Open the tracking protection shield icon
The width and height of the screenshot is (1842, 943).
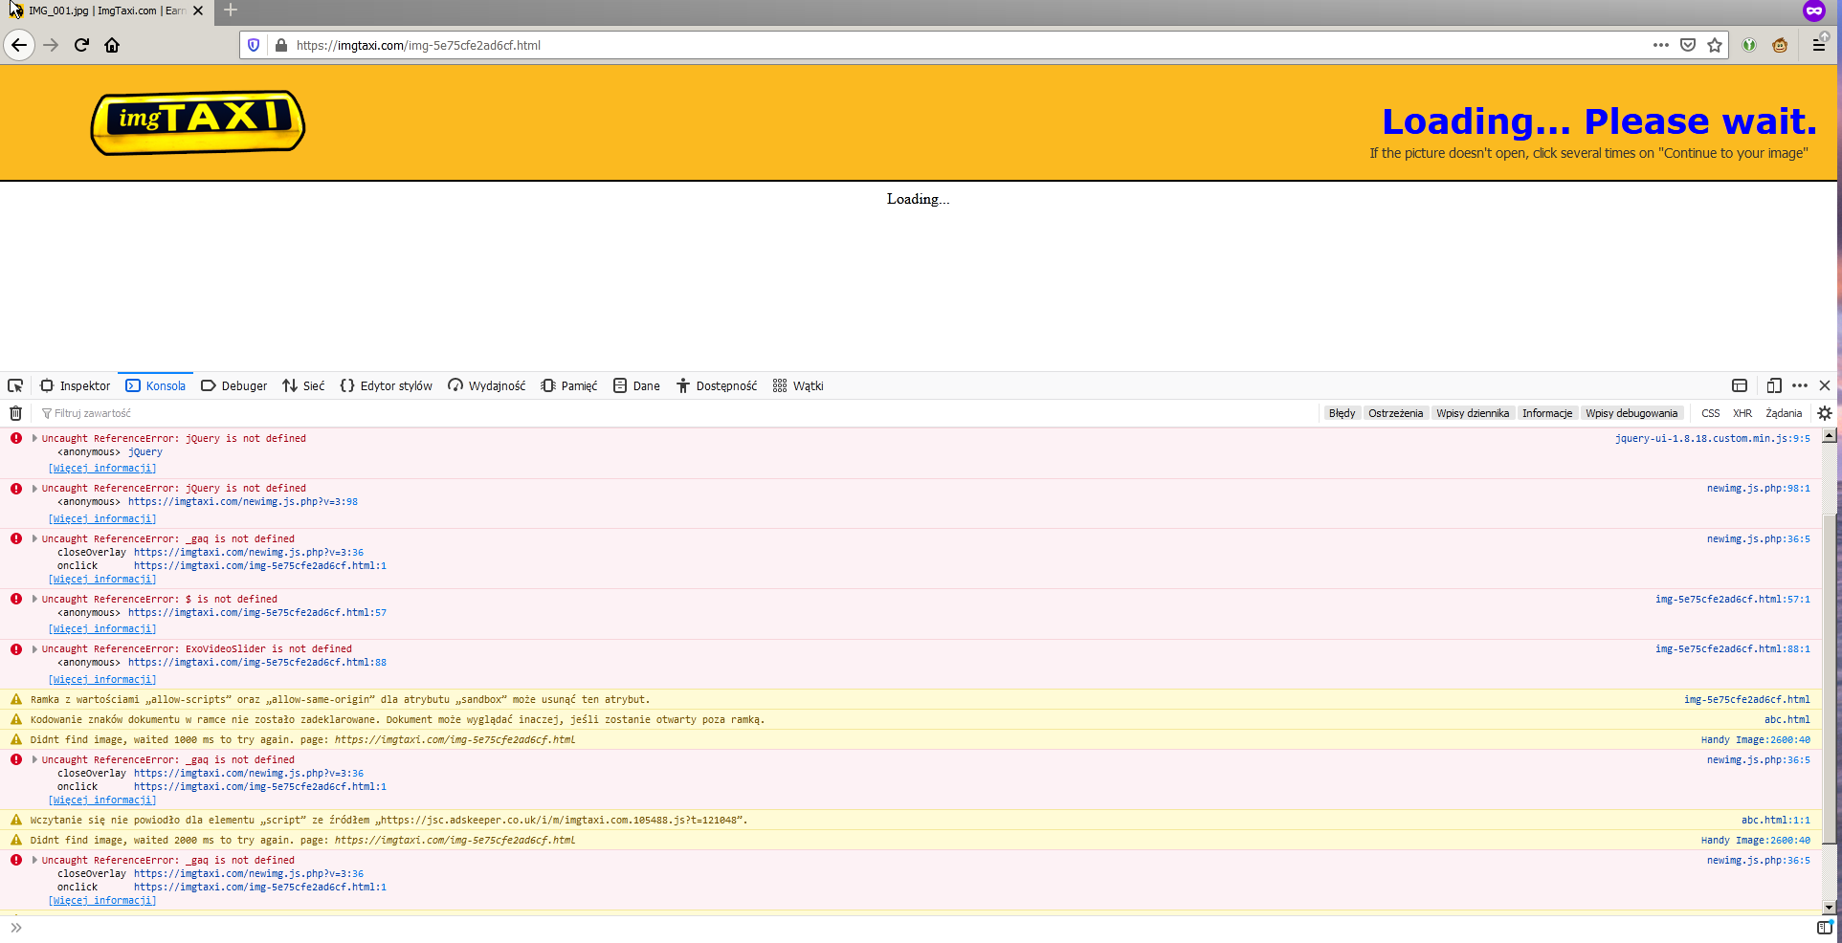click(x=254, y=45)
